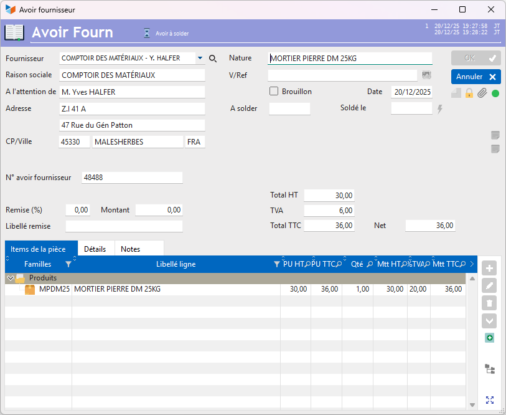
Task: Switch to the Détails tab
Action: coord(95,249)
